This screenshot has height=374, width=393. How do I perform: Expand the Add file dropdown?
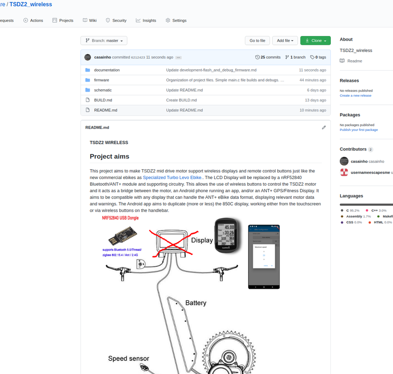[285, 41]
